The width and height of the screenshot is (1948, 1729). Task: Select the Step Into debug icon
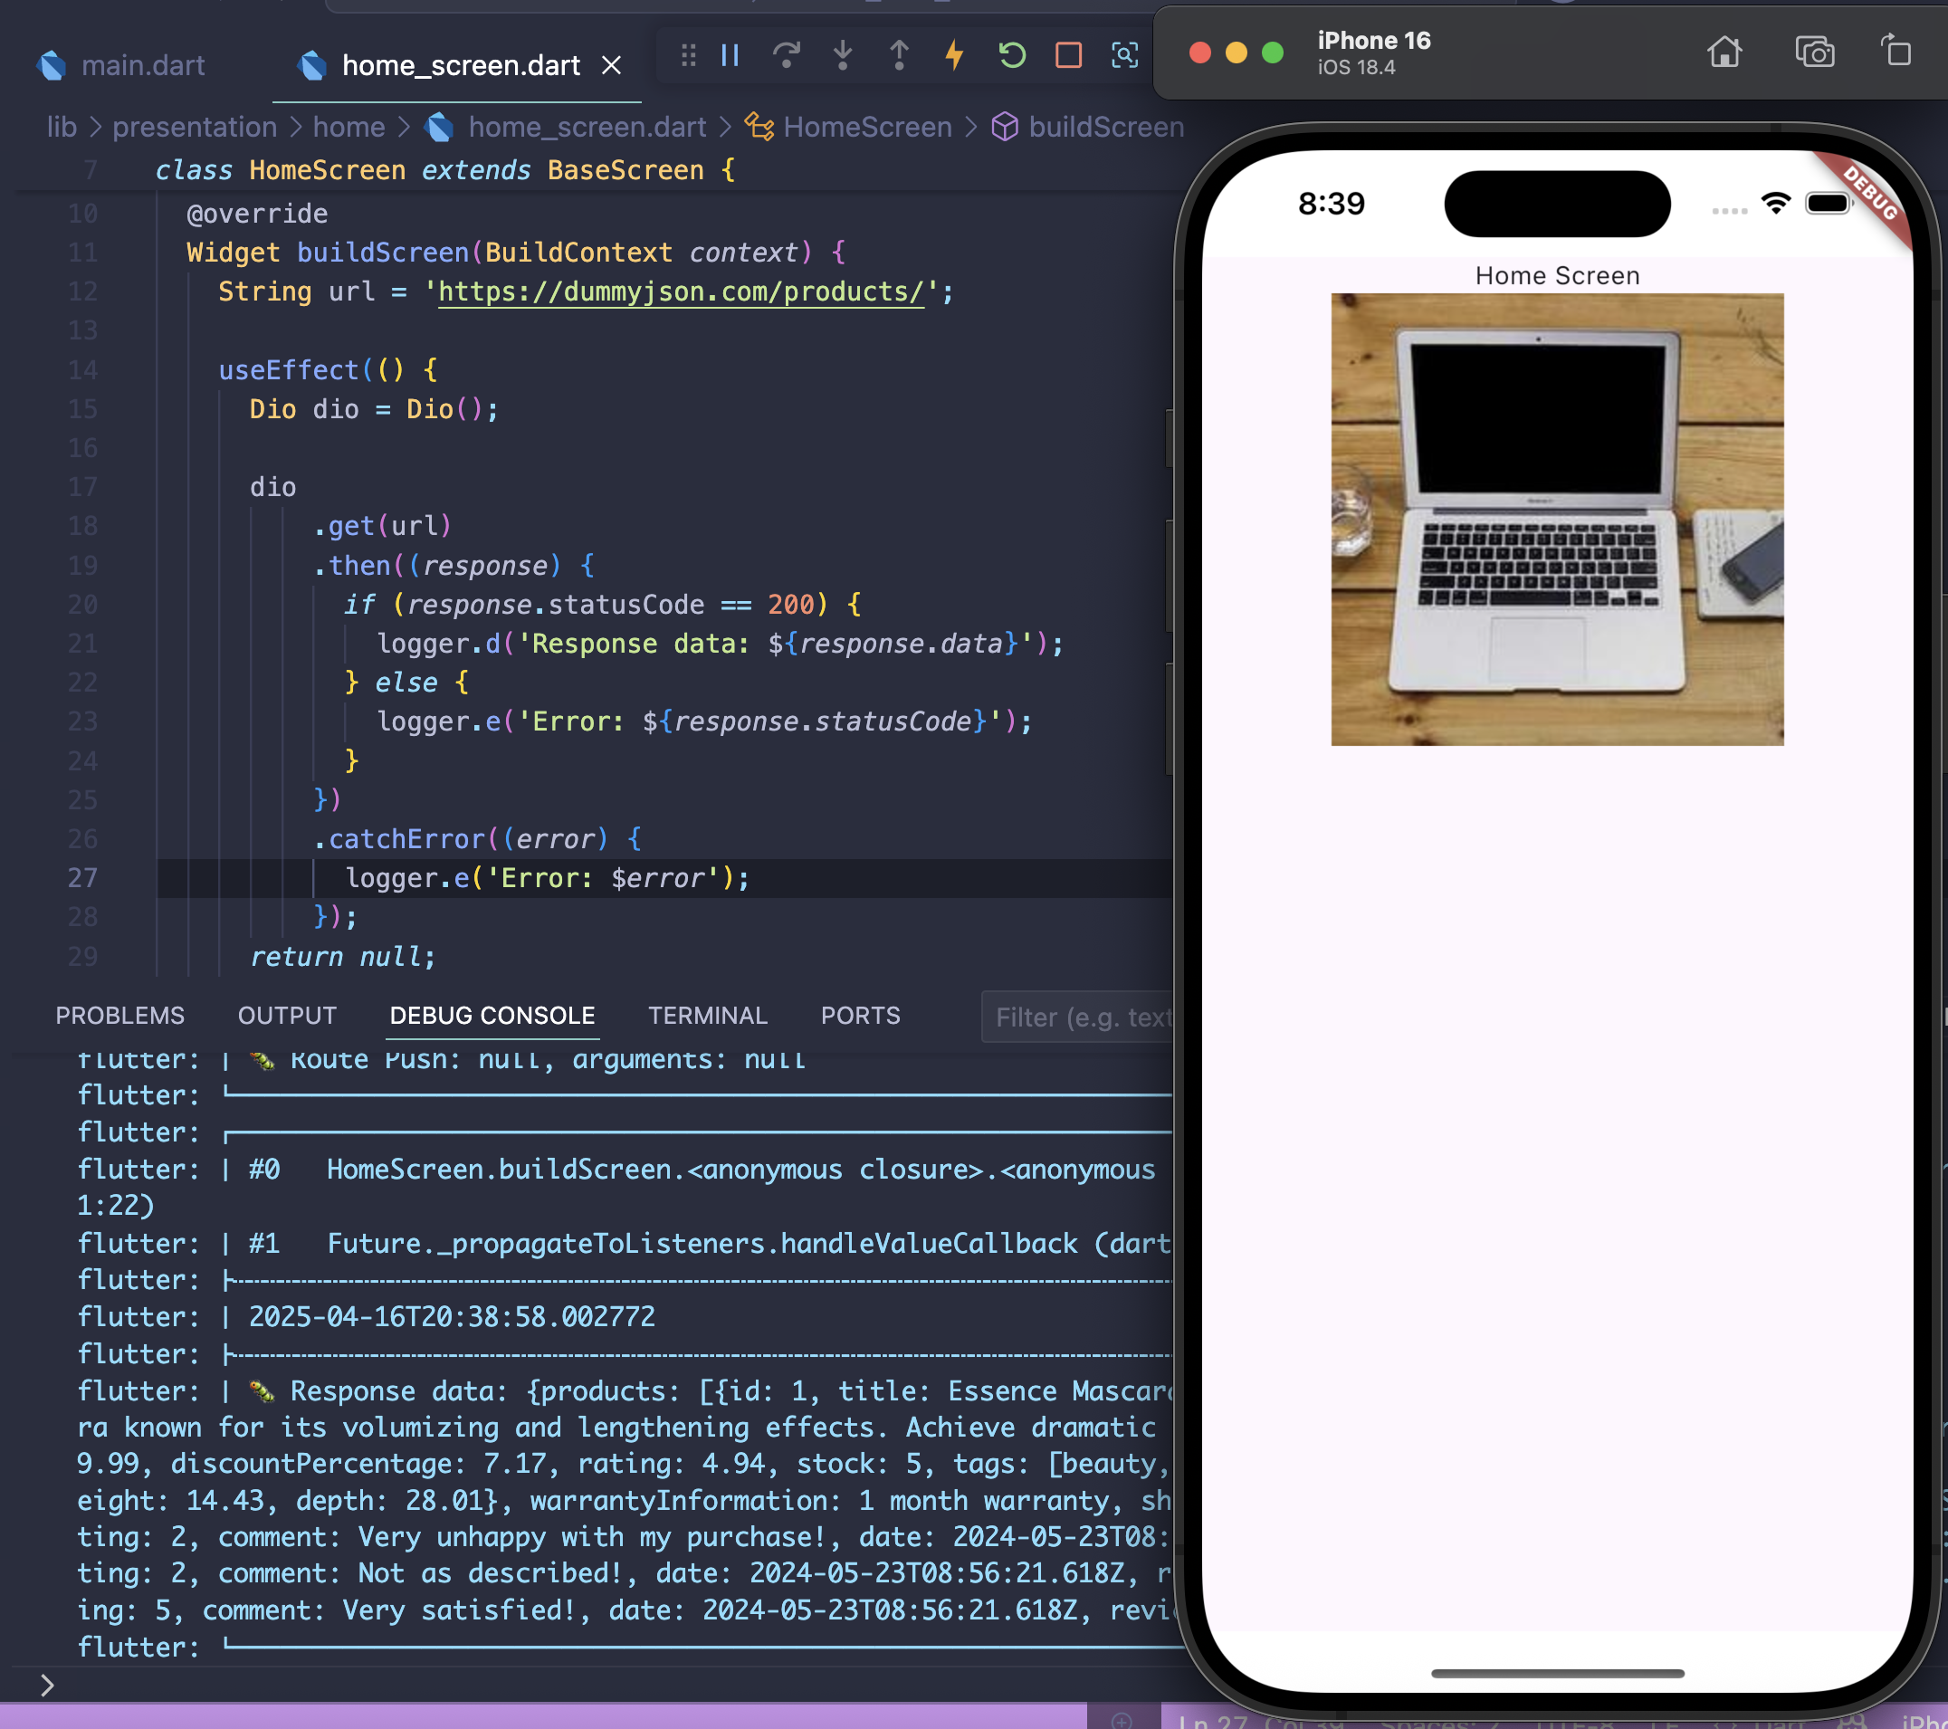[842, 56]
